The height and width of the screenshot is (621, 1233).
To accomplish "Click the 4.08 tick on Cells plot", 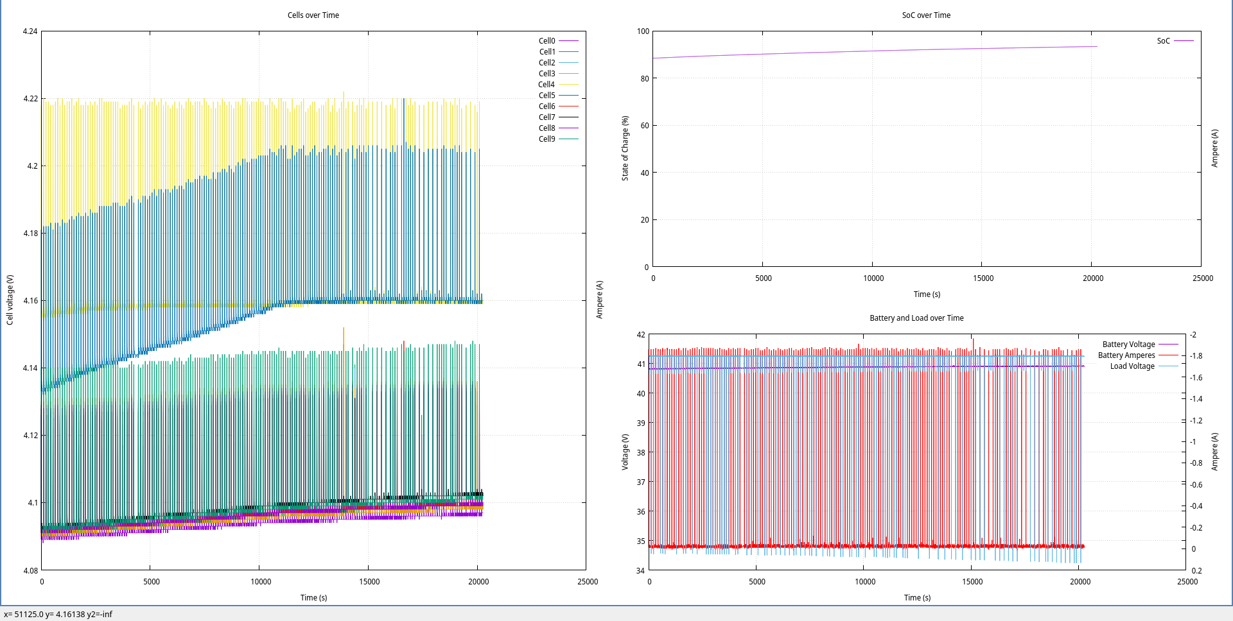I will (x=30, y=571).
